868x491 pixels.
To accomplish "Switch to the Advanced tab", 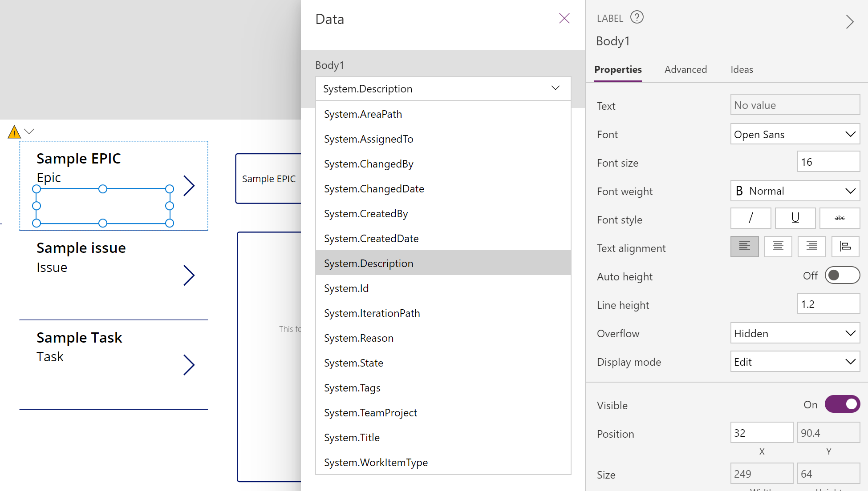I will tap(685, 70).
